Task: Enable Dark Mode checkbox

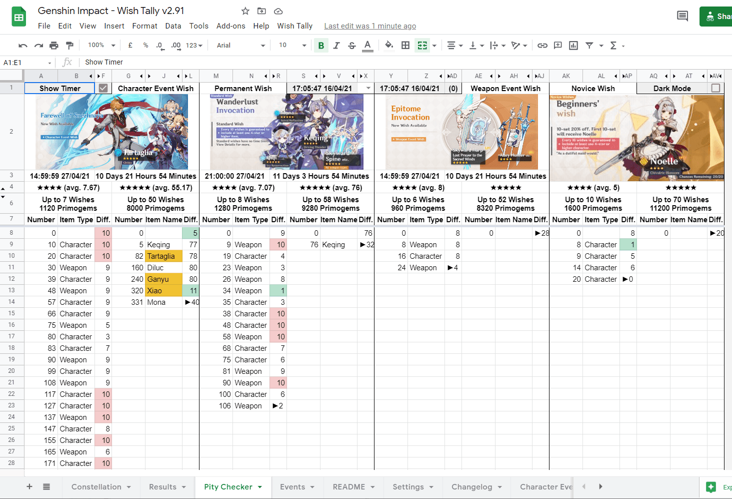Action: 715,88
